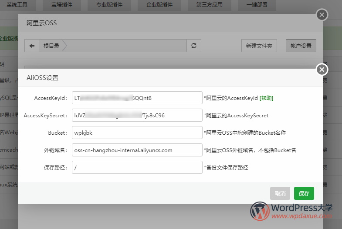Click the *阿里云的AccessKeySecret hint text
342x229 pixels.
236,116
